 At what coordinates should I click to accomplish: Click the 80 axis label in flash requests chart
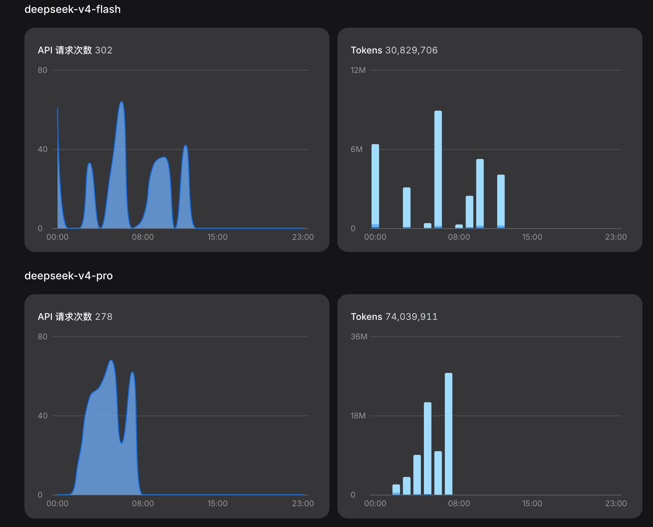click(x=43, y=70)
